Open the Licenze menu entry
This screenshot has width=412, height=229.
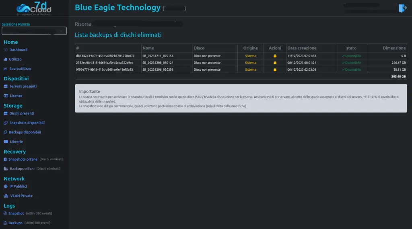(16, 96)
